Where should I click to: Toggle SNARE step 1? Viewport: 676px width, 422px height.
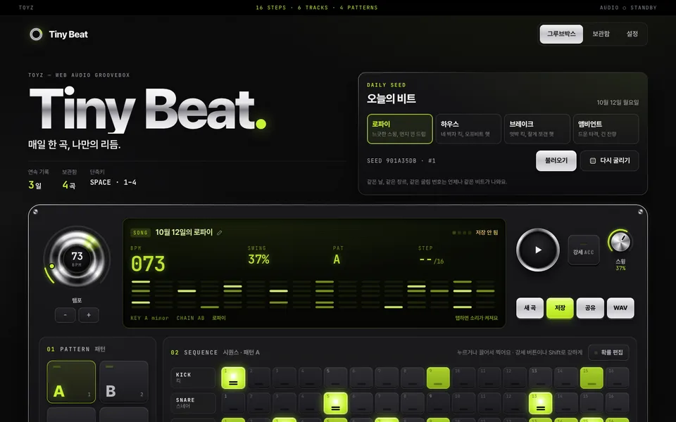[233, 404]
